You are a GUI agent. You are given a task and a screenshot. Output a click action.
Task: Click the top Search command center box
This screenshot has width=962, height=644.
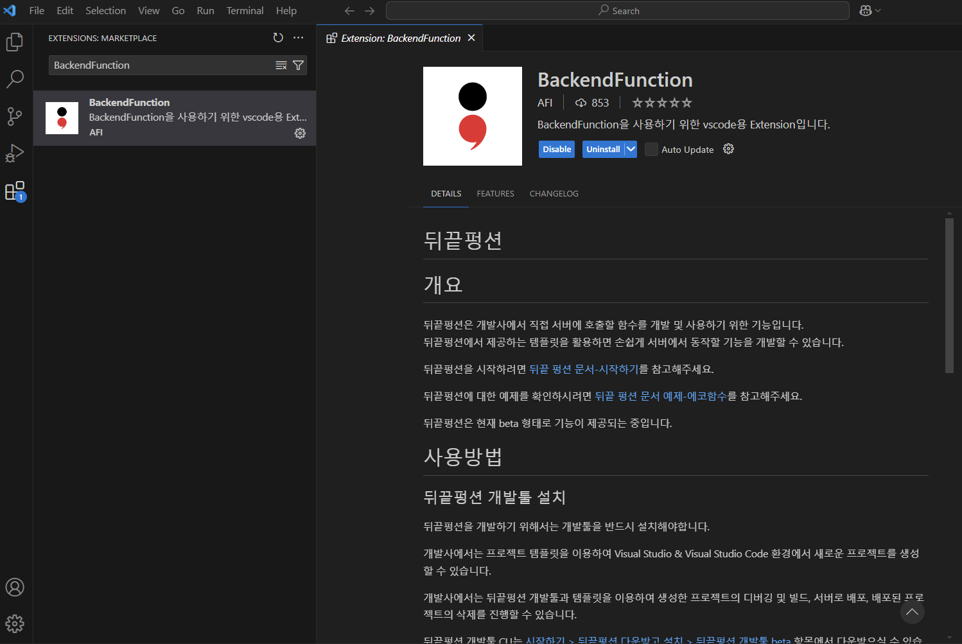coord(618,11)
